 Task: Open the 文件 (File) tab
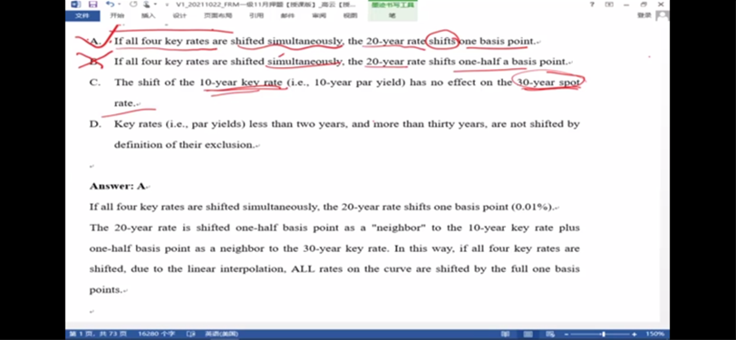point(82,16)
